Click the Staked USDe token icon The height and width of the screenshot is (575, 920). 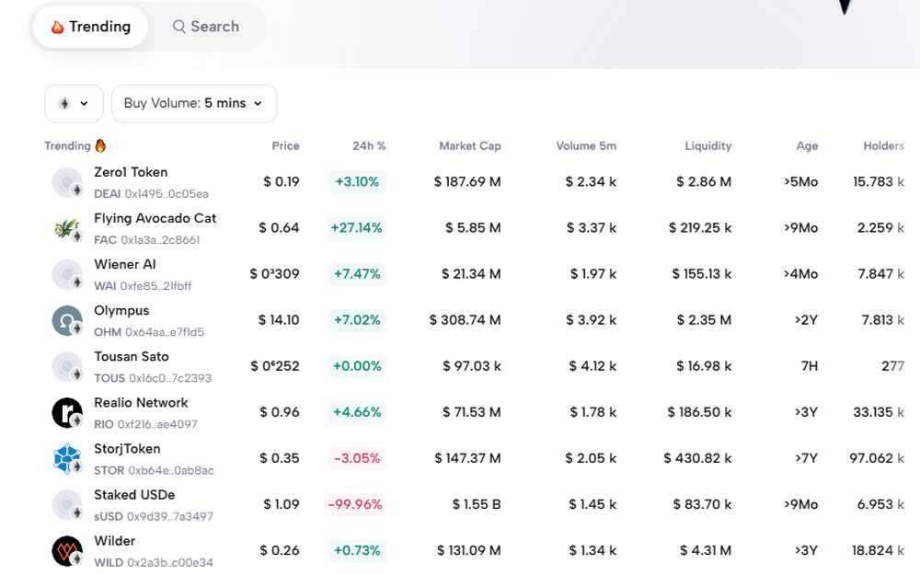coord(67,504)
